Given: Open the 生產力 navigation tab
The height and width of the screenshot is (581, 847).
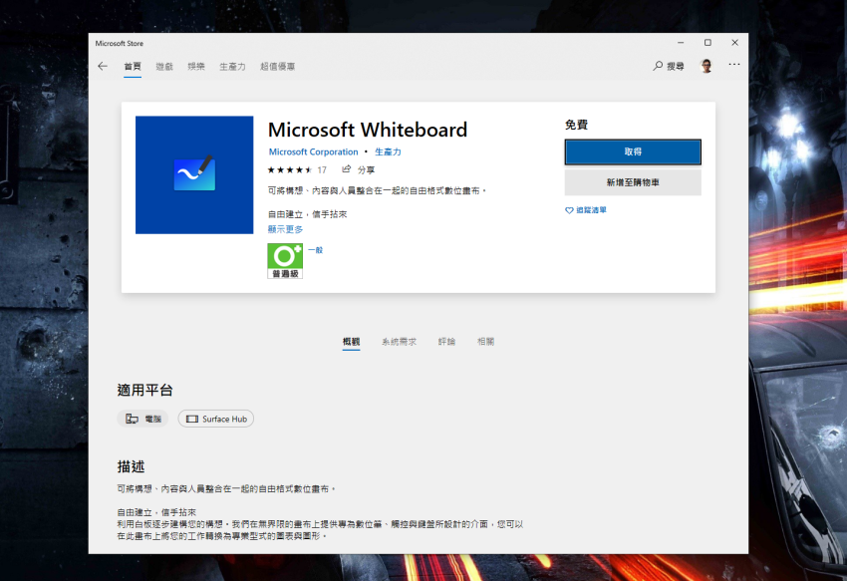Looking at the screenshot, I should (232, 67).
